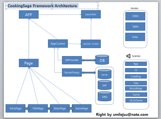Viewport: 161px width, 119px height.
Task: Click the Scenes label text
Action: (x=136, y=56)
